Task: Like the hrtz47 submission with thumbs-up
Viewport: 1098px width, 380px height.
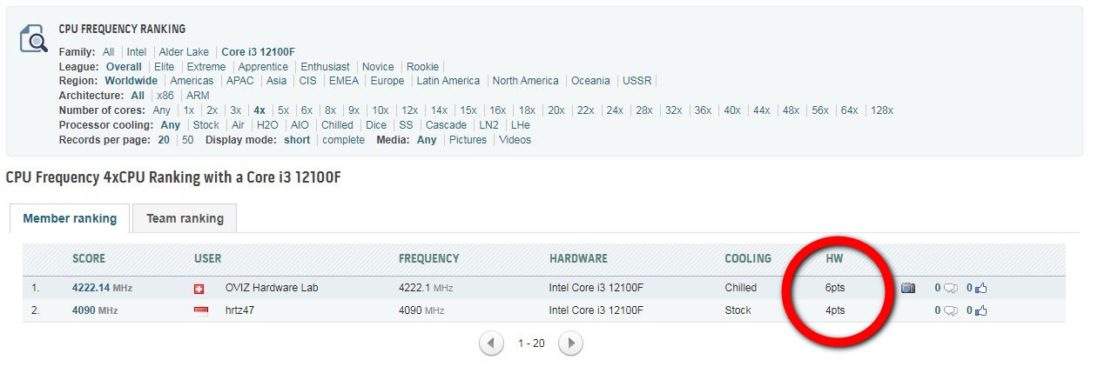Action: [x=981, y=310]
